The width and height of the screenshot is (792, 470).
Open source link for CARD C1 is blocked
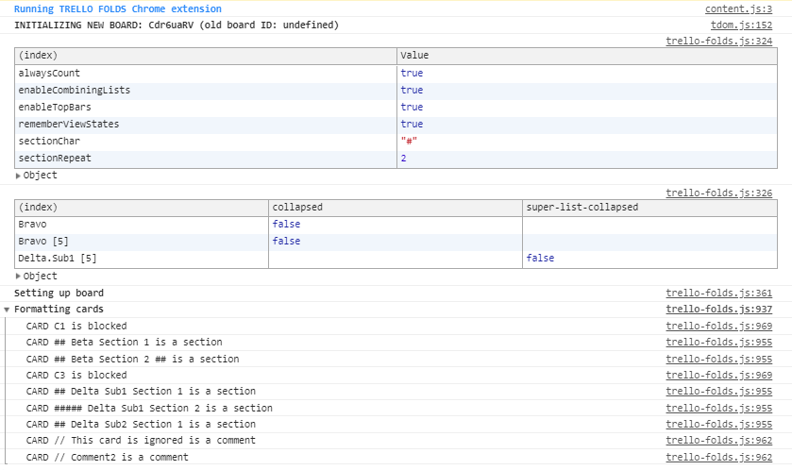tap(718, 327)
